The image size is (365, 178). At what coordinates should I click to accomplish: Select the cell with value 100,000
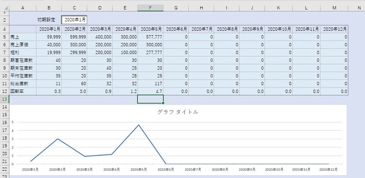point(125,52)
